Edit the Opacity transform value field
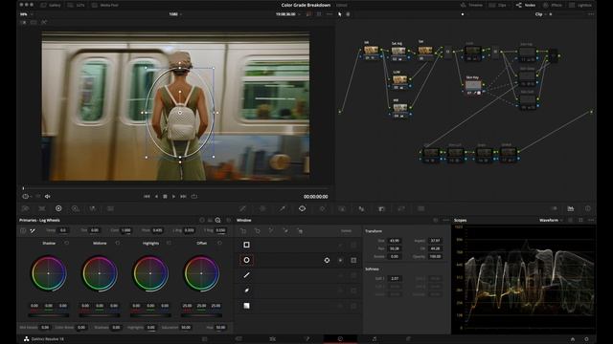The width and height of the screenshot is (613, 344). [435, 257]
